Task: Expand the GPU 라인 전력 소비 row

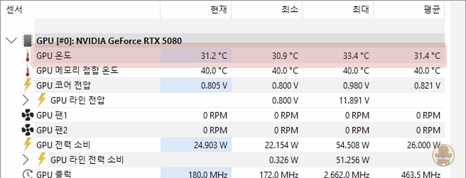Action: pos(25,159)
